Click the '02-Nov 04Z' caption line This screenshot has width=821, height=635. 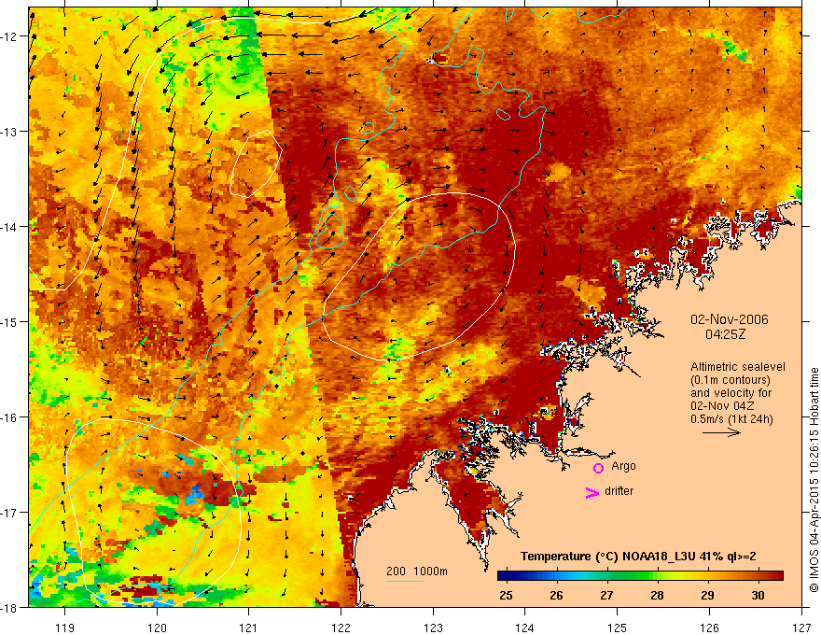pos(722,406)
